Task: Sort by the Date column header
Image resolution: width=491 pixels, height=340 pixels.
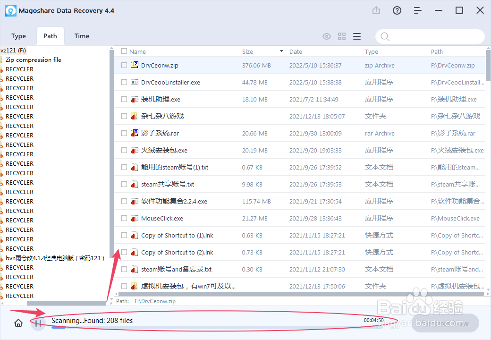Action: (296, 51)
